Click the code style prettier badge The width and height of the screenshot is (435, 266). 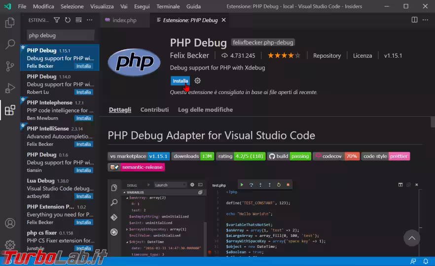(x=385, y=156)
